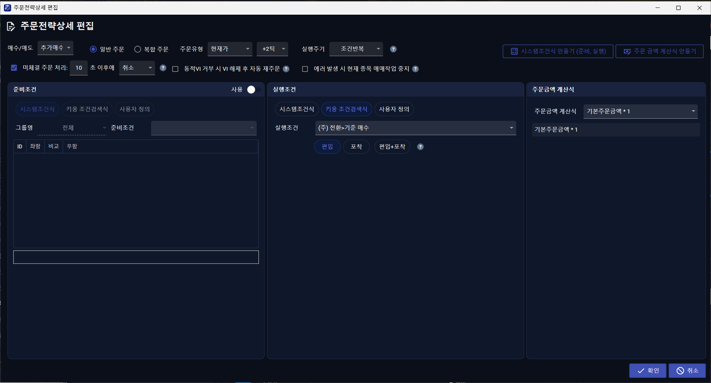
Task: Click the ID column header
Action: (20, 147)
